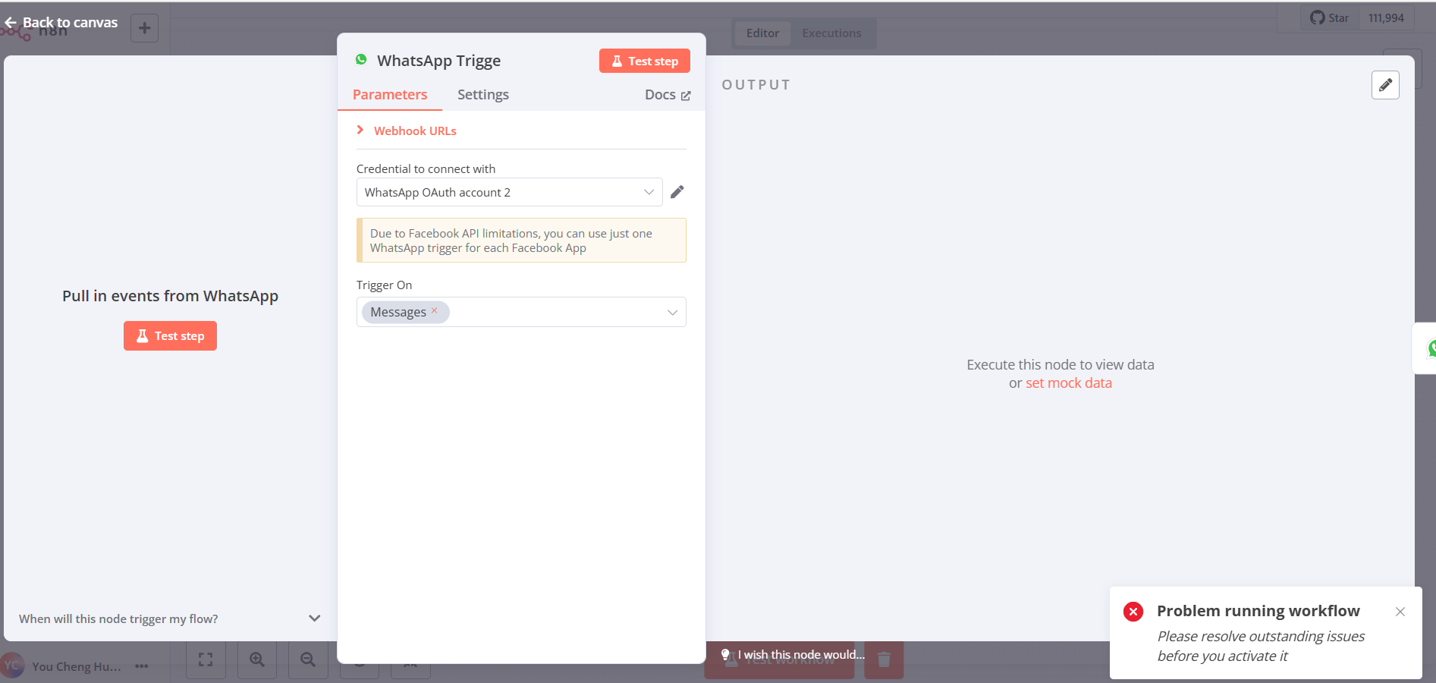Zoom in on canvas
The height and width of the screenshot is (683, 1436).
coord(257,659)
